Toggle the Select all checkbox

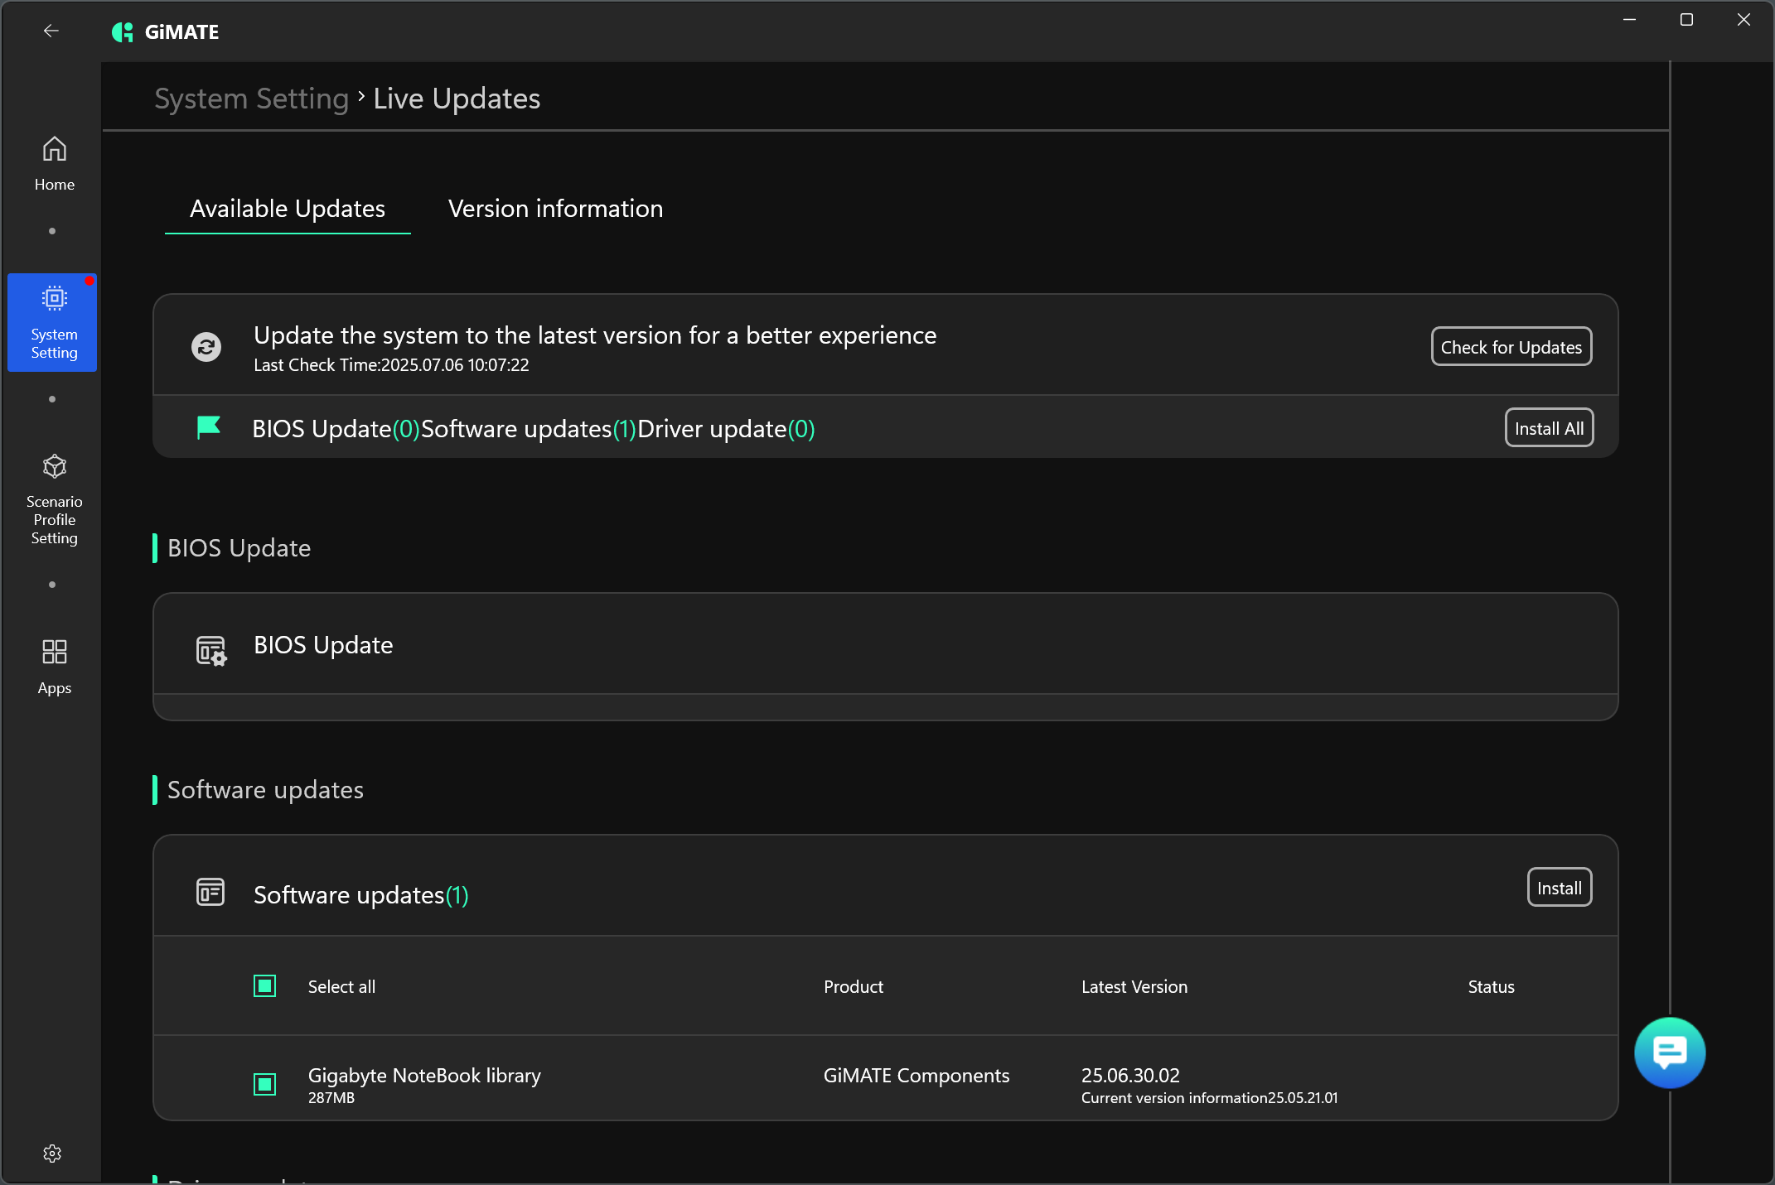tap(264, 985)
